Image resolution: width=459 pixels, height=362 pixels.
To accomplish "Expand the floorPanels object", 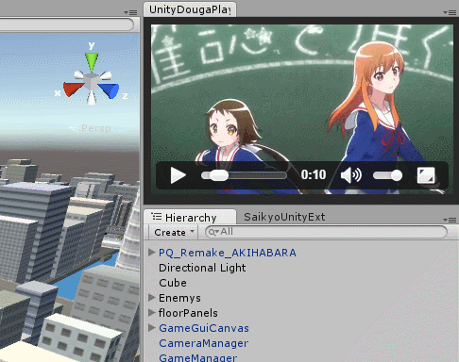I will [152, 312].
